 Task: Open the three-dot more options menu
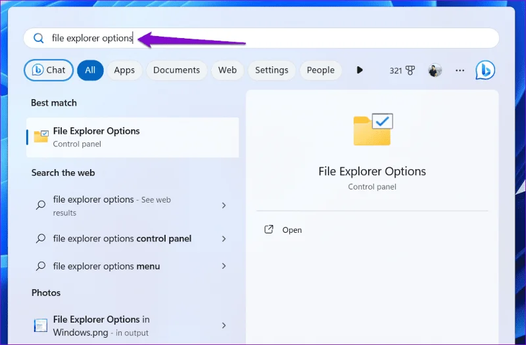pos(460,70)
